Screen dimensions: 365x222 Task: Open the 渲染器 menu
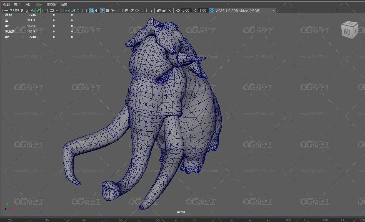click(51, 4)
